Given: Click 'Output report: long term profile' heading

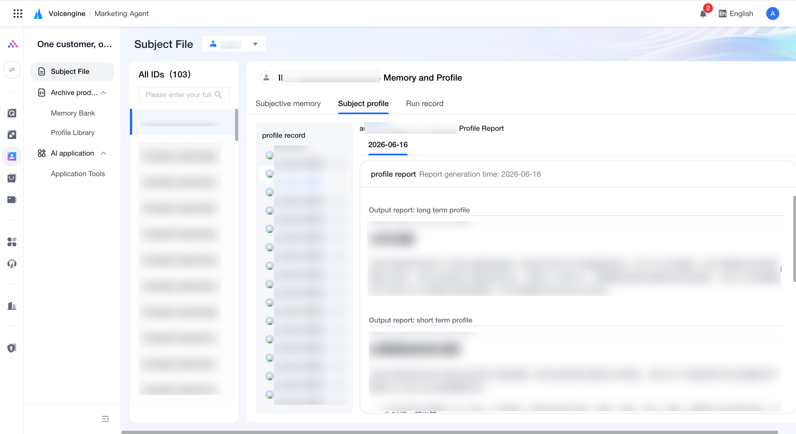Looking at the screenshot, I should coord(419,210).
